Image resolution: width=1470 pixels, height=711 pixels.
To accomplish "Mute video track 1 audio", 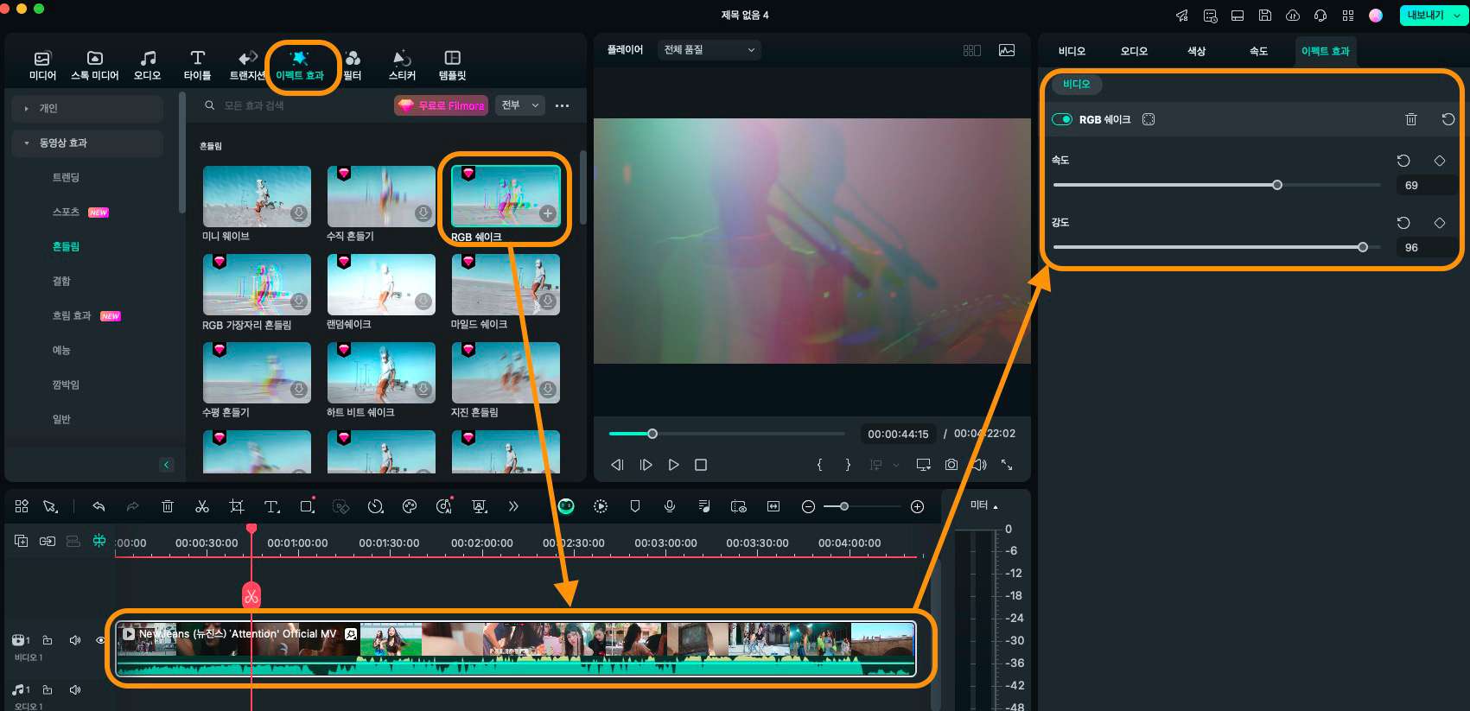I will point(75,640).
